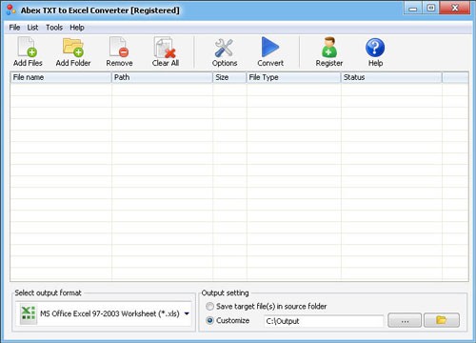Sort by Path column header
Image resolution: width=476 pixels, height=343 pixels.
tap(162, 77)
